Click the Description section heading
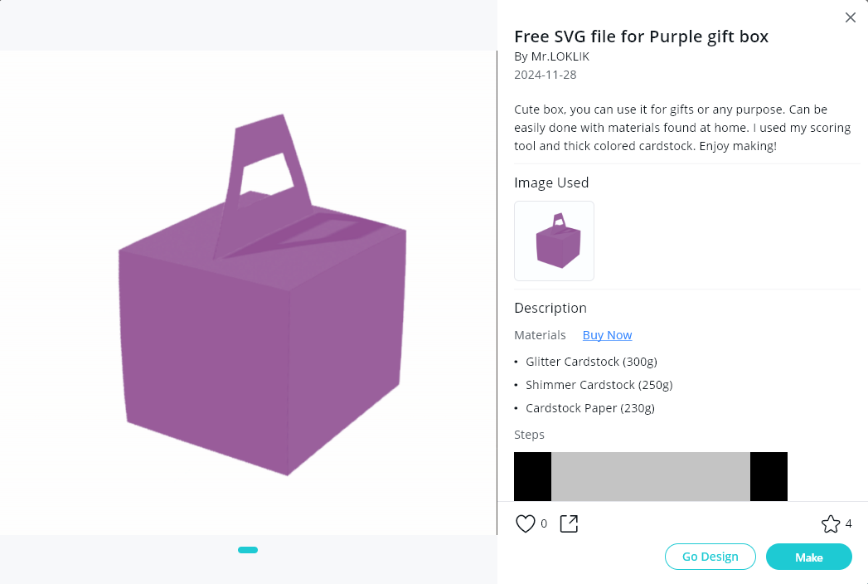This screenshot has width=868, height=584. pos(550,308)
